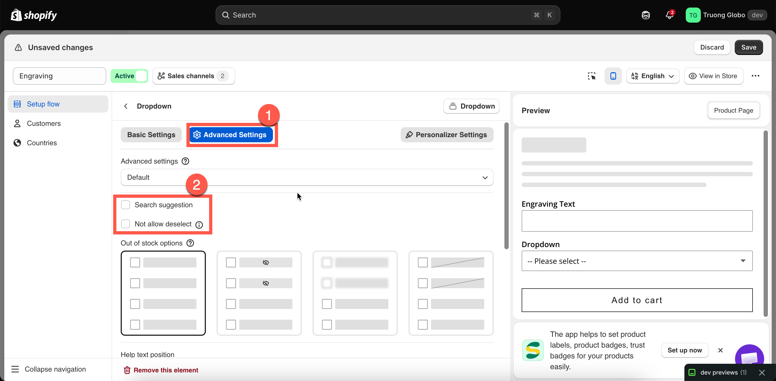Select the hidden-eye out of stock option card
The width and height of the screenshot is (776, 381).
tap(259, 293)
